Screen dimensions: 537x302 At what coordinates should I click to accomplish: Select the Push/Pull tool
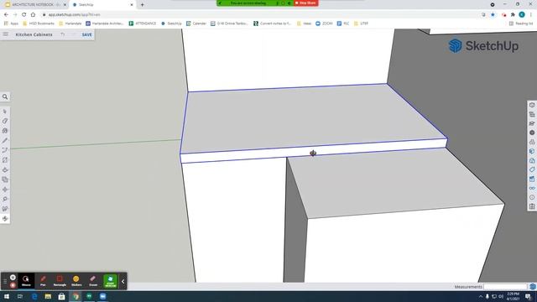coord(5,169)
